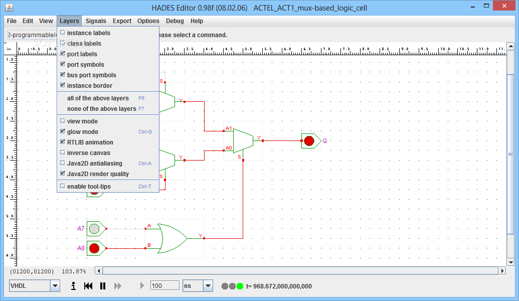Click the design path field at top left
Viewport: 519px width, 301px height.
click(x=32, y=35)
